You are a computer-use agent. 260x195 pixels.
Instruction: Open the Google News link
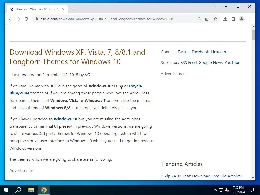210,63
